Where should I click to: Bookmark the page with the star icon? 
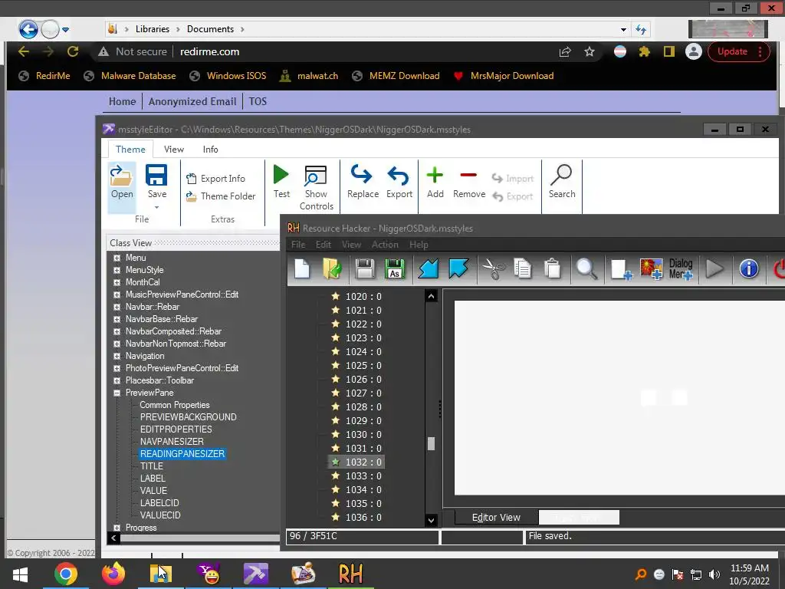point(590,51)
